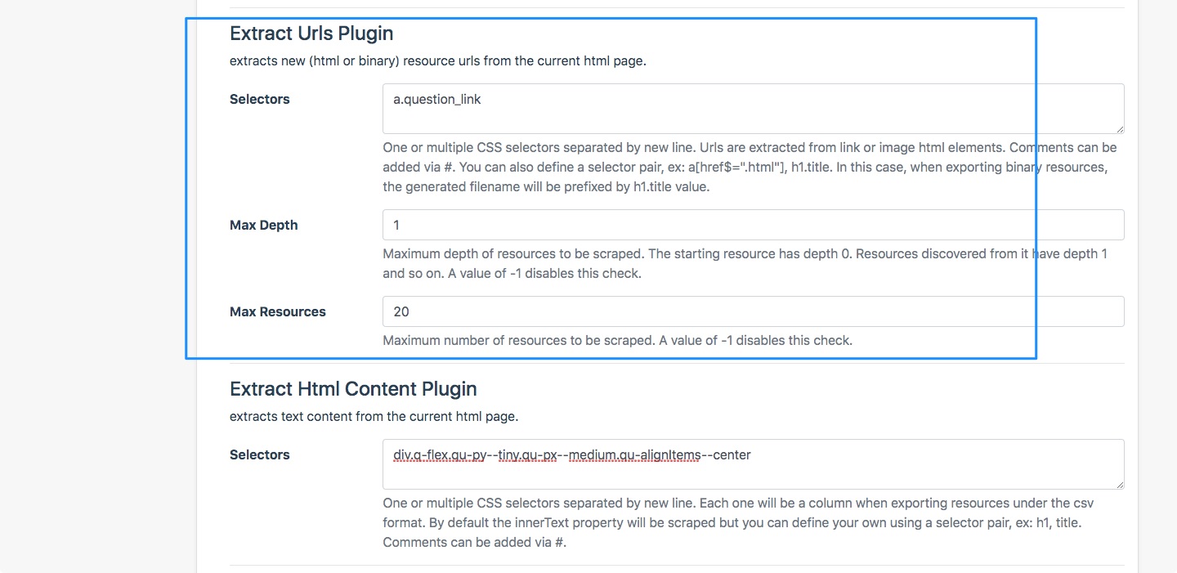Click the Max Resources label text
The image size is (1177, 573).
(x=277, y=311)
